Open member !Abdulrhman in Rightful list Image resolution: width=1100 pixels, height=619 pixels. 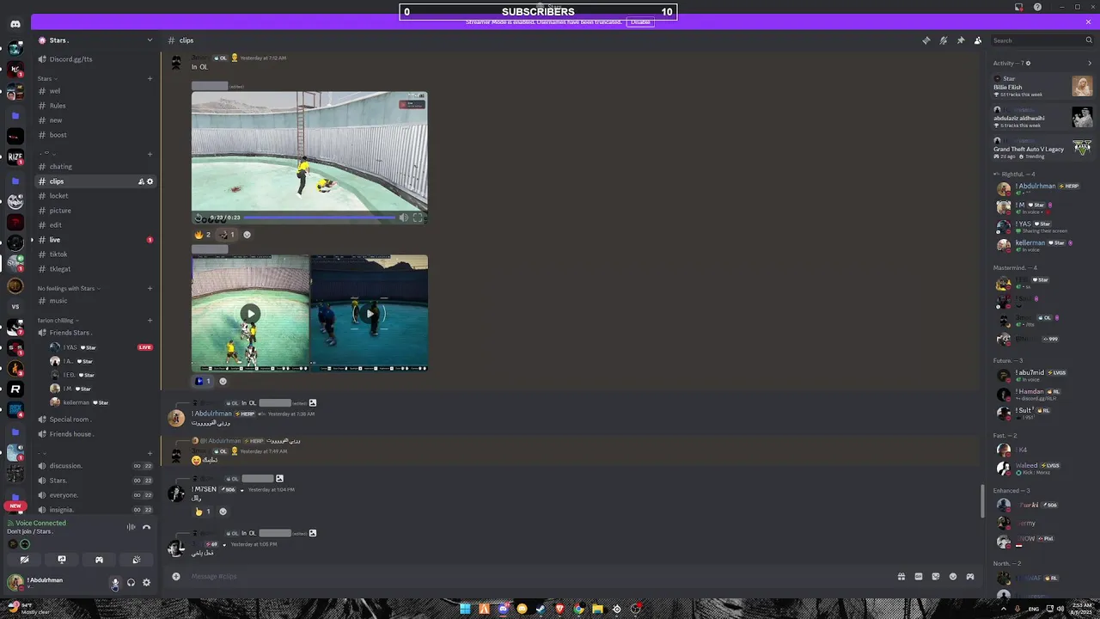tap(1042, 188)
